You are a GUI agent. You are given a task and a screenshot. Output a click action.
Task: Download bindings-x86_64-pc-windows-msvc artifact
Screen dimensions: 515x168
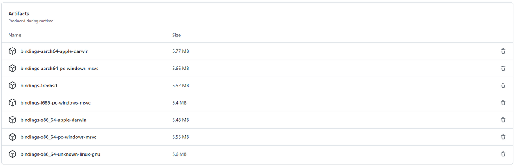(x=58, y=137)
